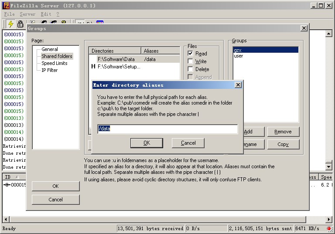The width and height of the screenshot is (335, 234).
Task: Click the ID column header
Action: [x=14, y=177]
